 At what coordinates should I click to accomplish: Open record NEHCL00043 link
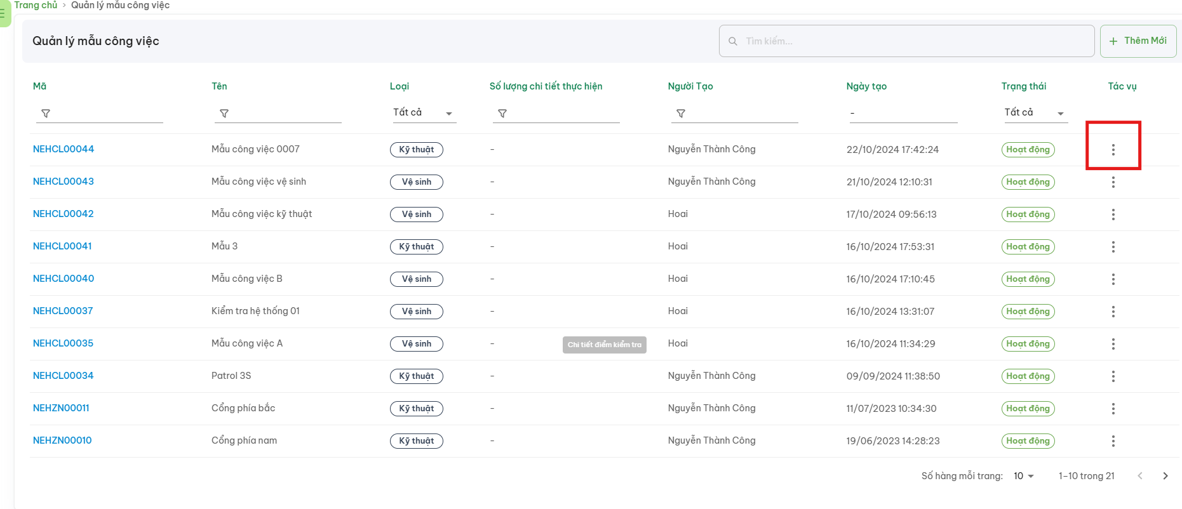tap(64, 182)
